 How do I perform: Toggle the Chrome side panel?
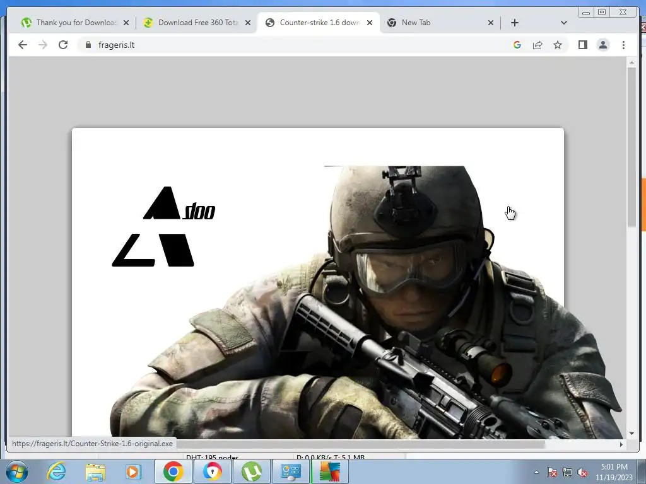coord(582,45)
